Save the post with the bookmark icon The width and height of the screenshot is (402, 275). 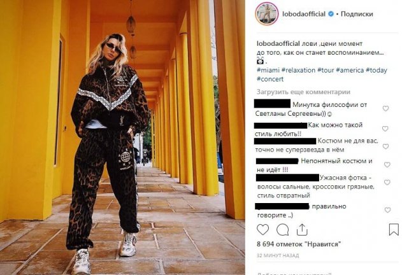coord(394,230)
